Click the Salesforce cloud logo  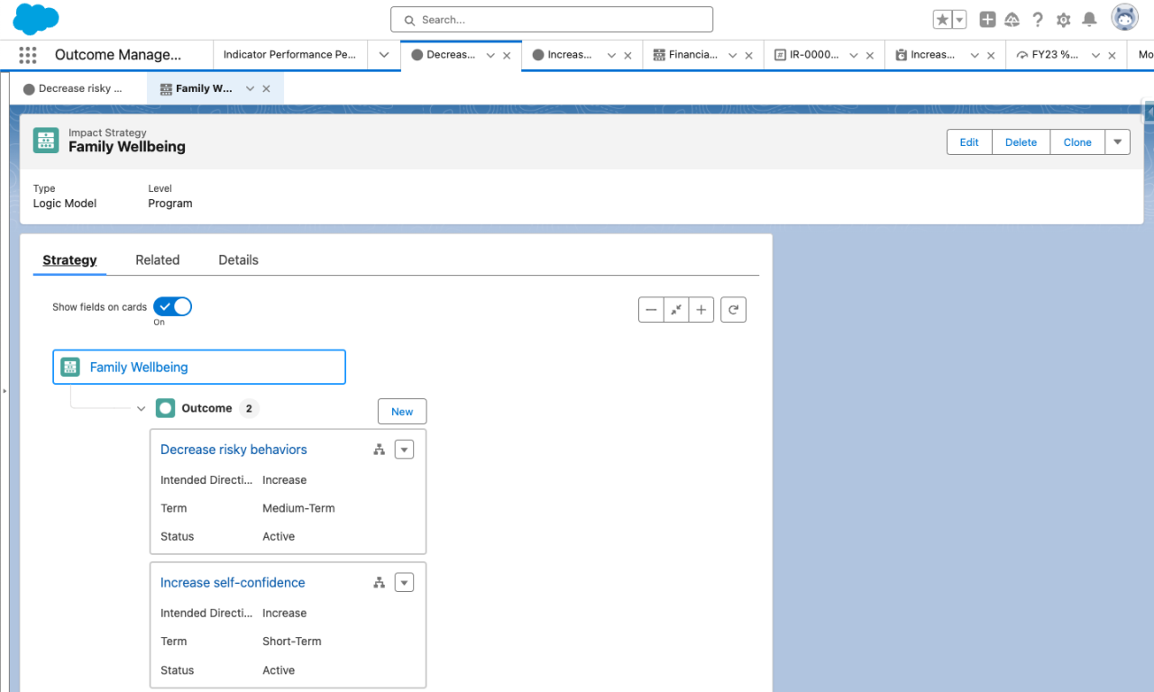click(36, 19)
